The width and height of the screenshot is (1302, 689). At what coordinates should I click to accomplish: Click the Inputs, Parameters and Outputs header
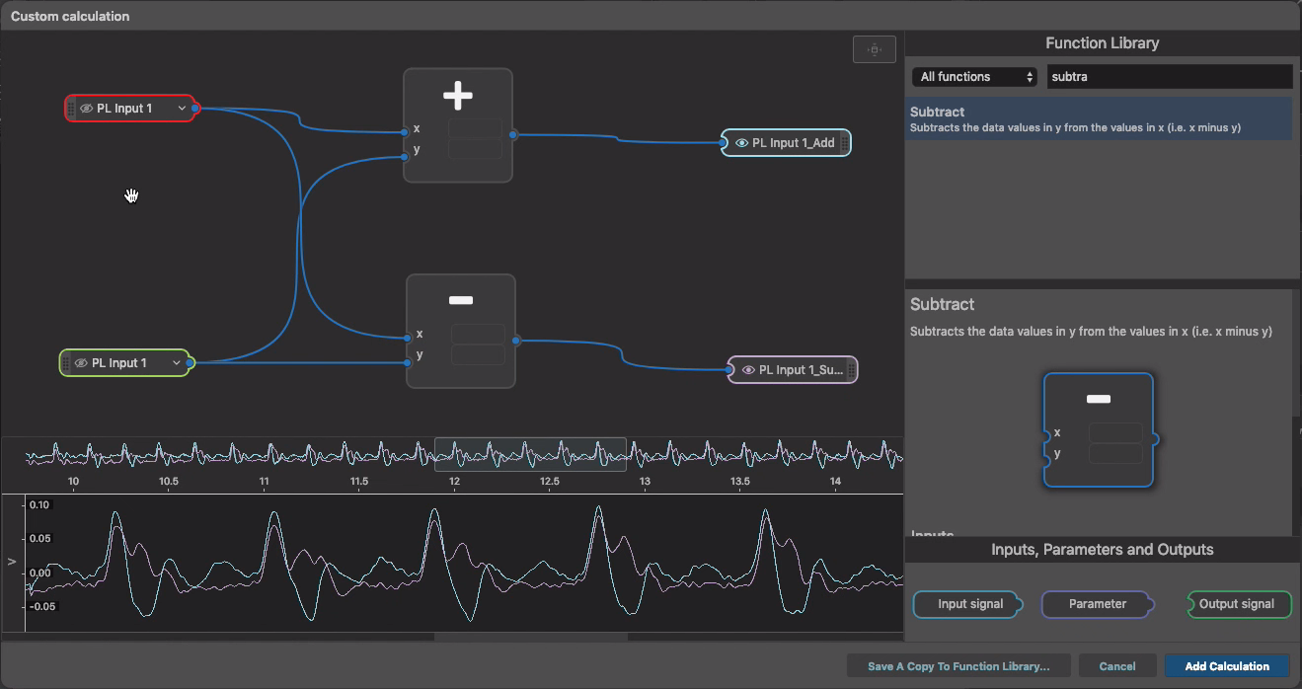[x=1102, y=550]
